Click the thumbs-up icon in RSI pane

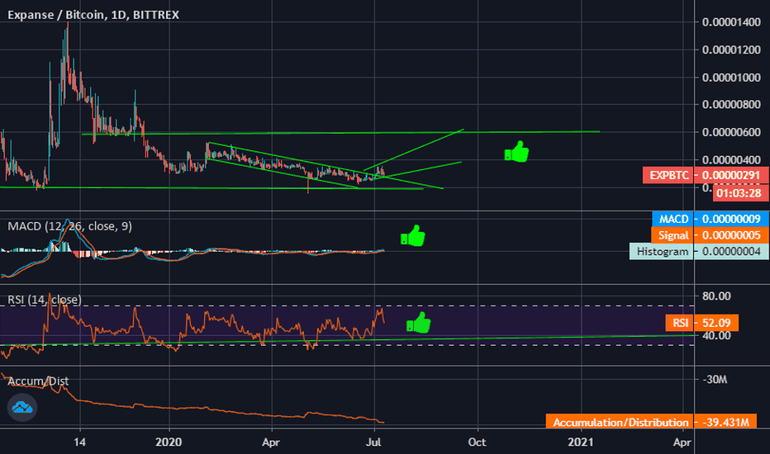(x=418, y=323)
